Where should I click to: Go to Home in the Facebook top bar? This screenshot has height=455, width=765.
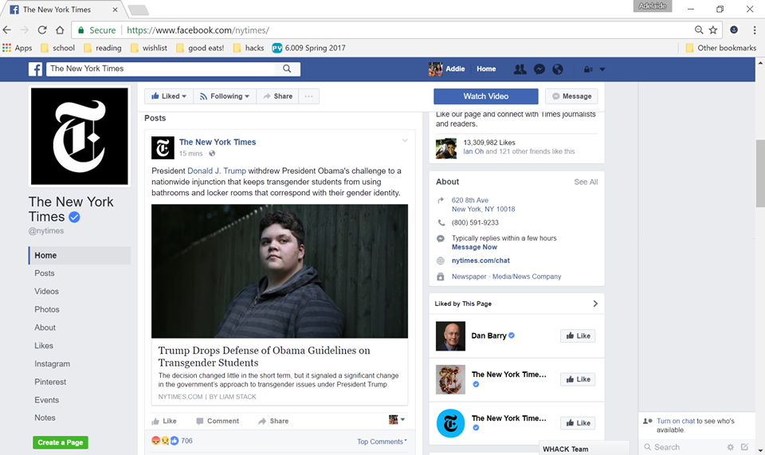pyautogui.click(x=486, y=69)
